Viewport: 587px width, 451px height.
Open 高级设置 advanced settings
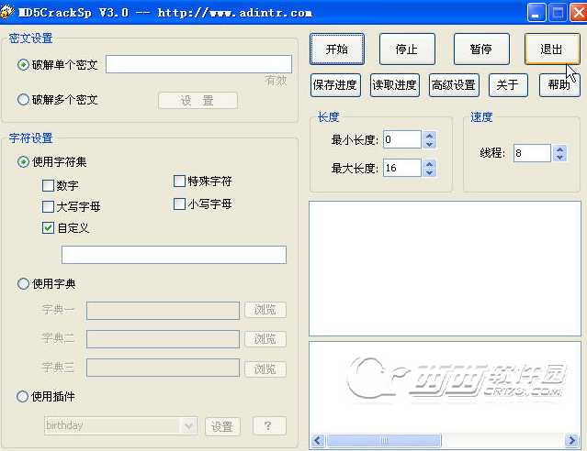tap(454, 85)
